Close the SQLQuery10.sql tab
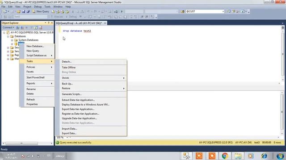The width and height of the screenshot is (286, 160). click(x=105, y=23)
